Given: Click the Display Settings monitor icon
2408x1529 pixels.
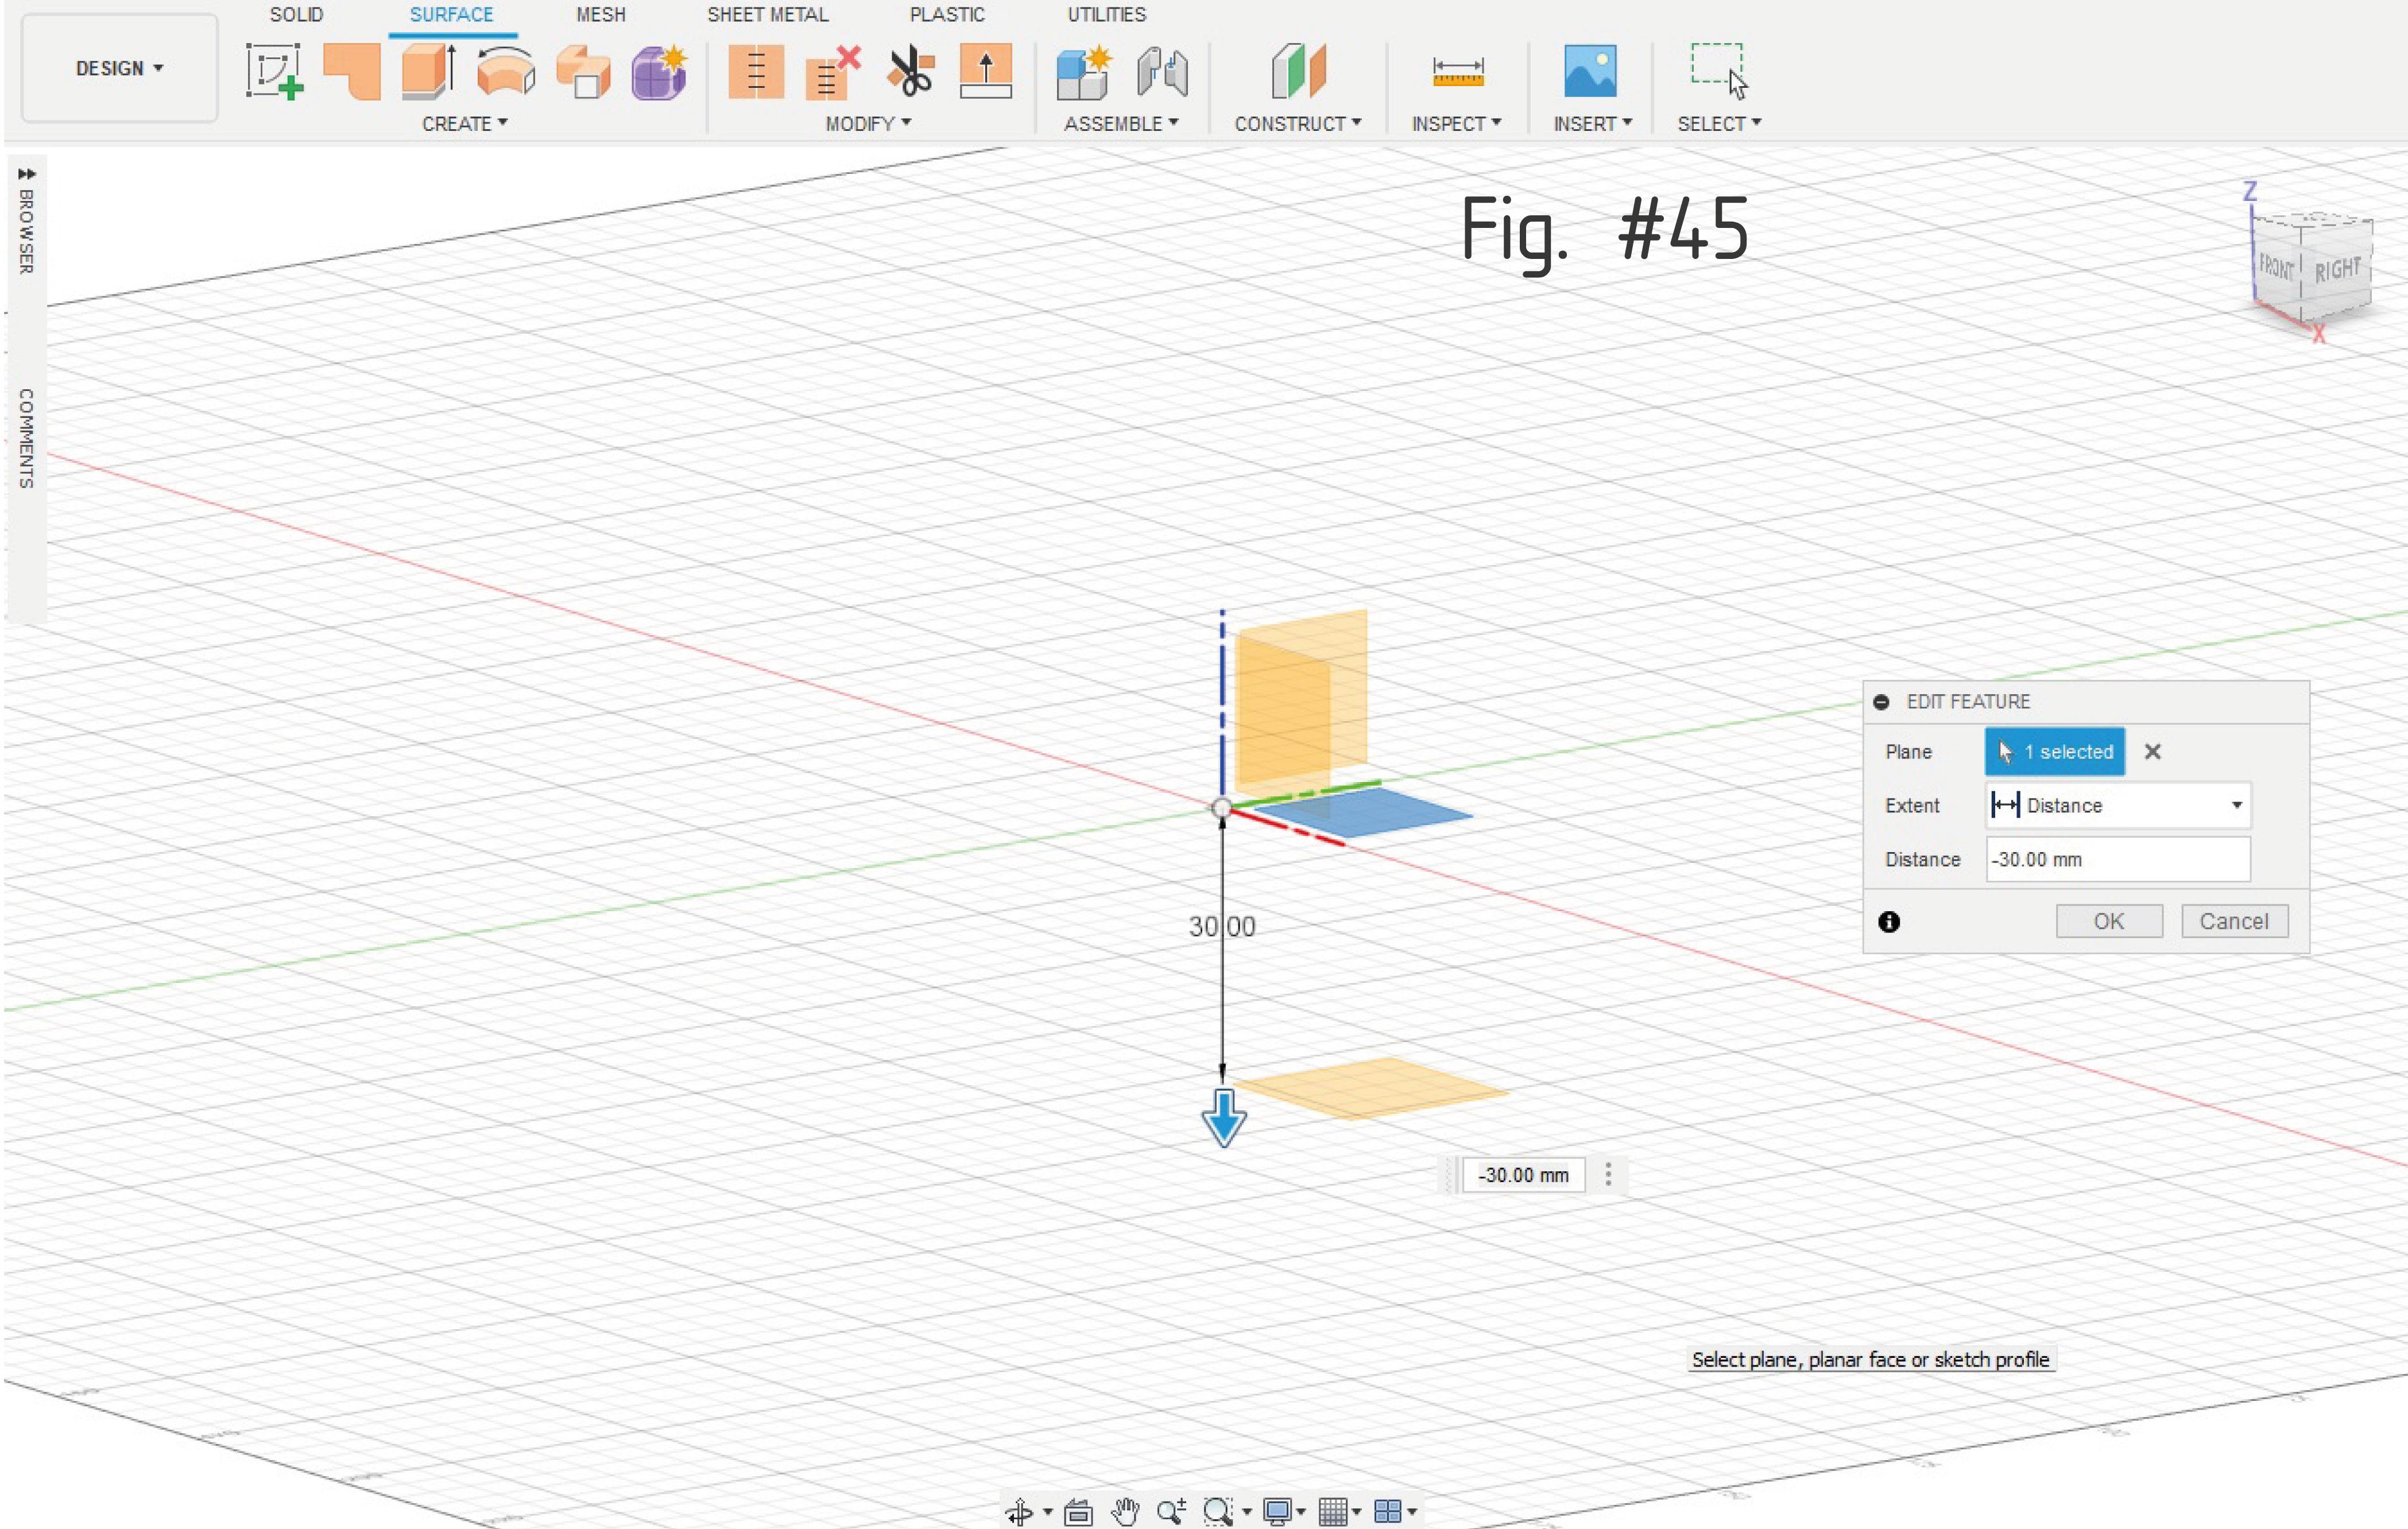Looking at the screenshot, I should [x=1277, y=1511].
